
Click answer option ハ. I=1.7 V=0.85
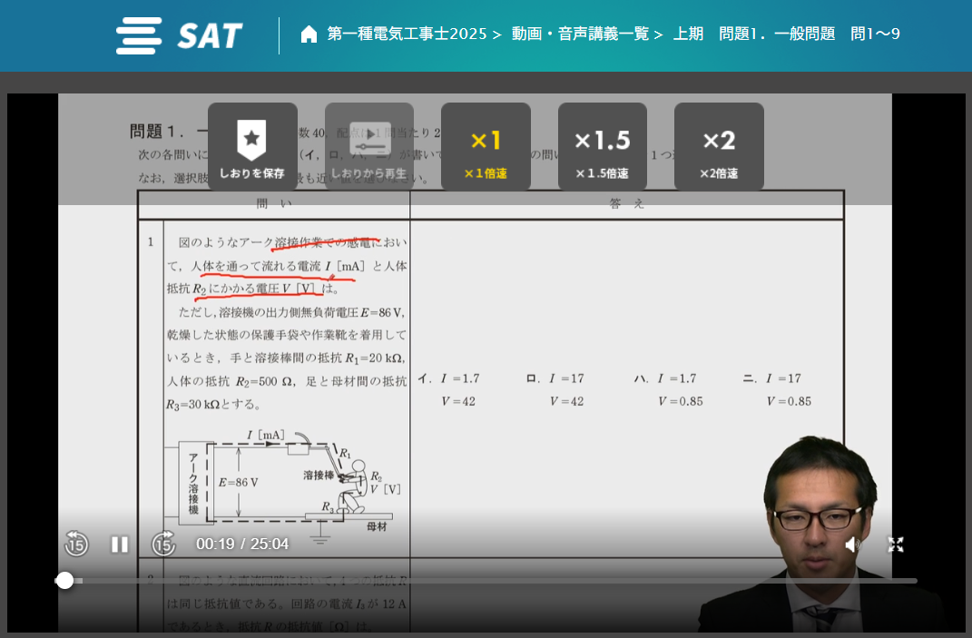(668, 389)
